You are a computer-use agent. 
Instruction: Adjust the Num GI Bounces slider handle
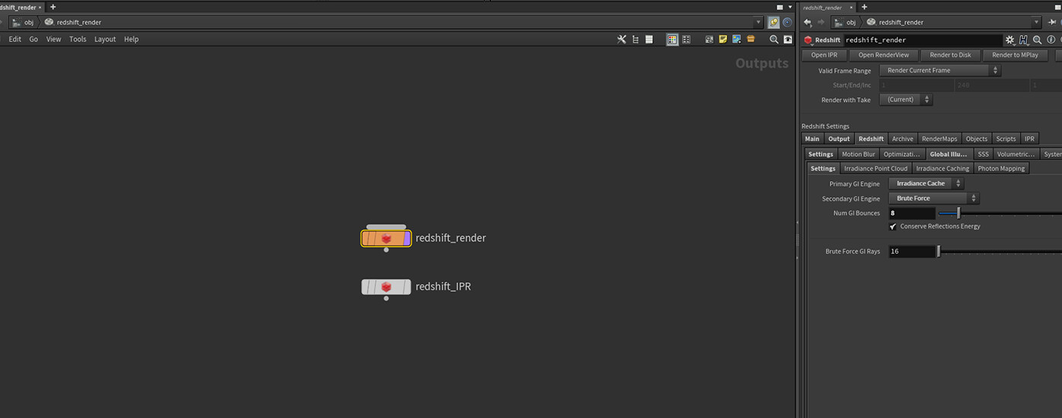coord(958,213)
